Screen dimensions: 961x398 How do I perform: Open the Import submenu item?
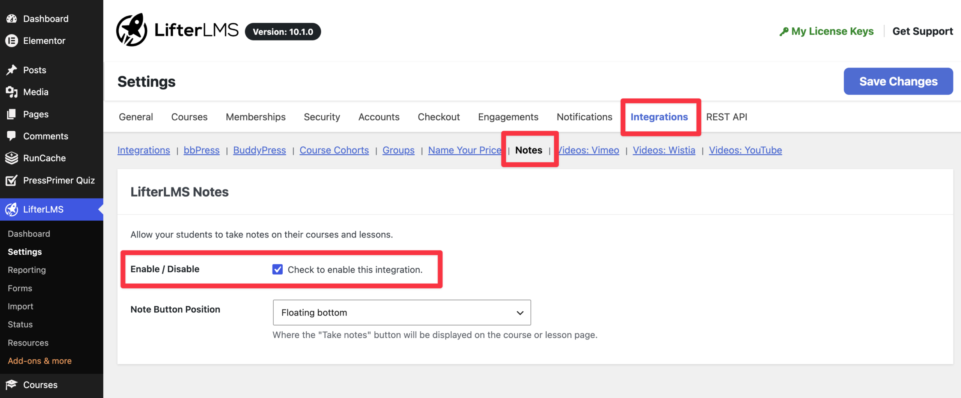pos(21,306)
